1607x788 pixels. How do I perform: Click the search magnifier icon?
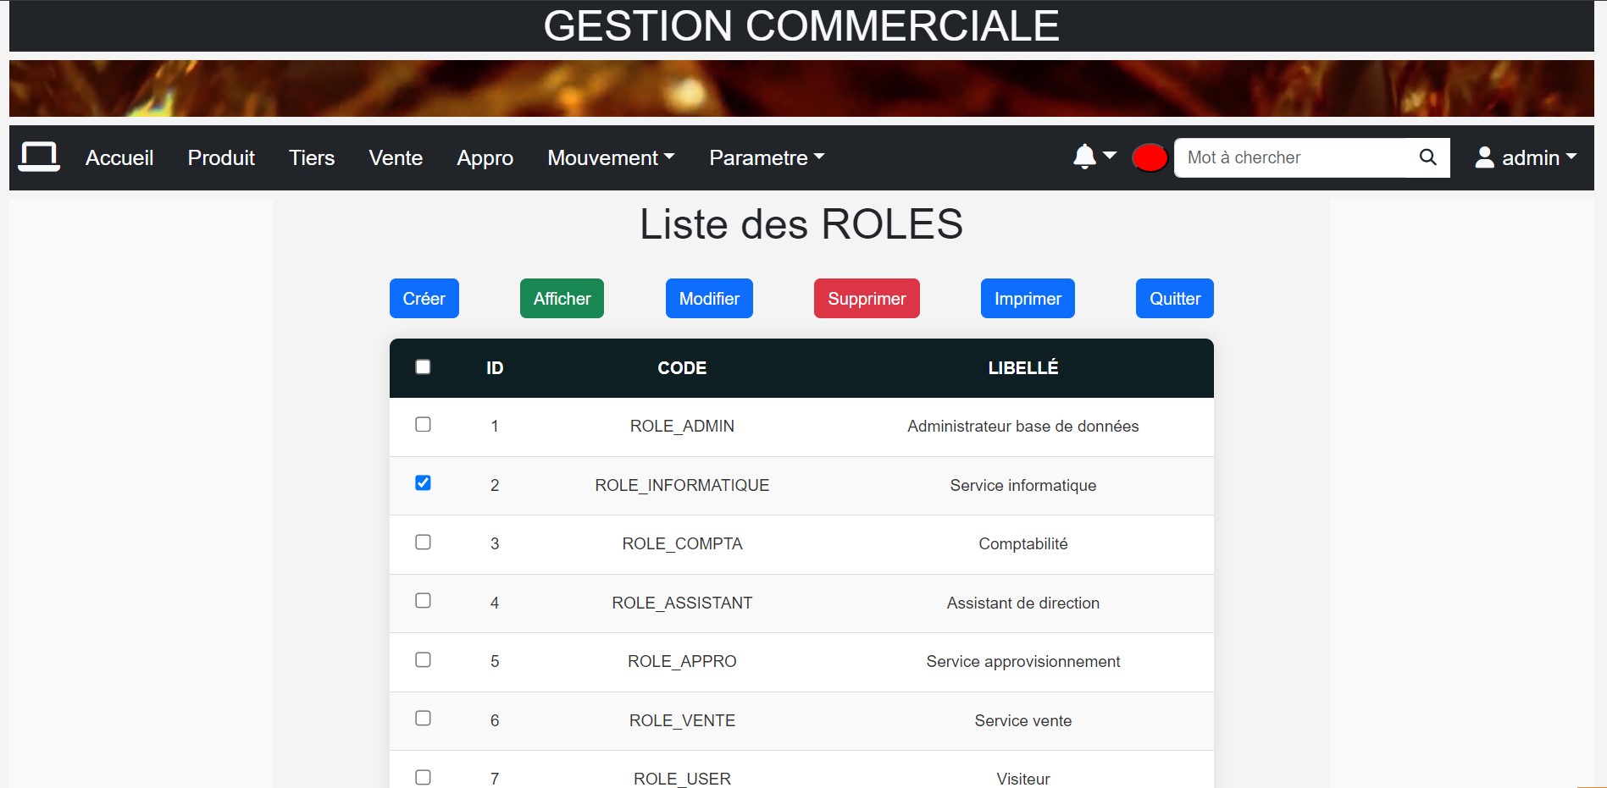tap(1427, 157)
